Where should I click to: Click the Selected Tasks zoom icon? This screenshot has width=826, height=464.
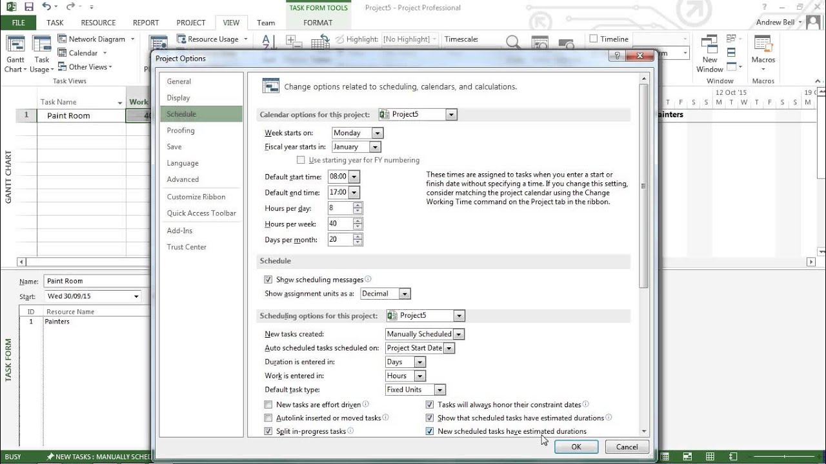tap(566, 43)
